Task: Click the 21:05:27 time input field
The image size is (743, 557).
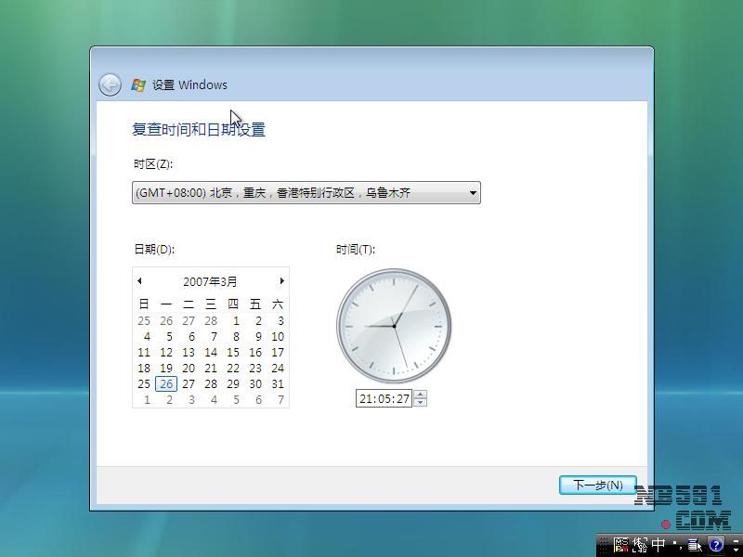Action: (384, 398)
